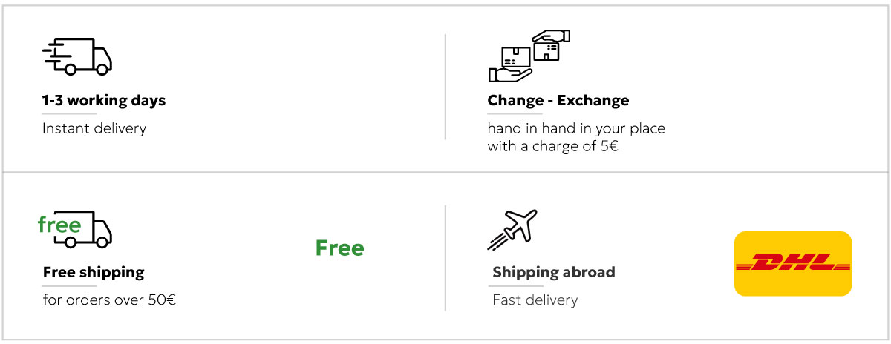Click underline beneath 'Shipping abroad'
Image resolution: width=891 pixels, height=344 pixels.
[x=520, y=285]
